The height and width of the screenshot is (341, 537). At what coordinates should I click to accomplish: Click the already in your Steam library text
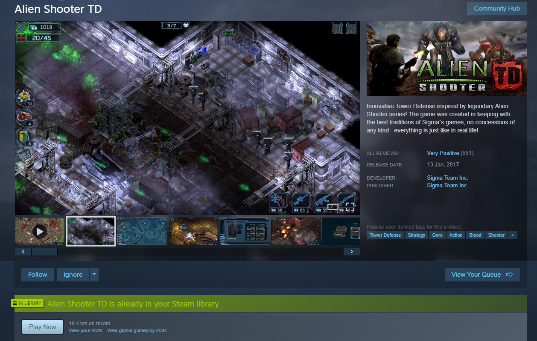(133, 304)
